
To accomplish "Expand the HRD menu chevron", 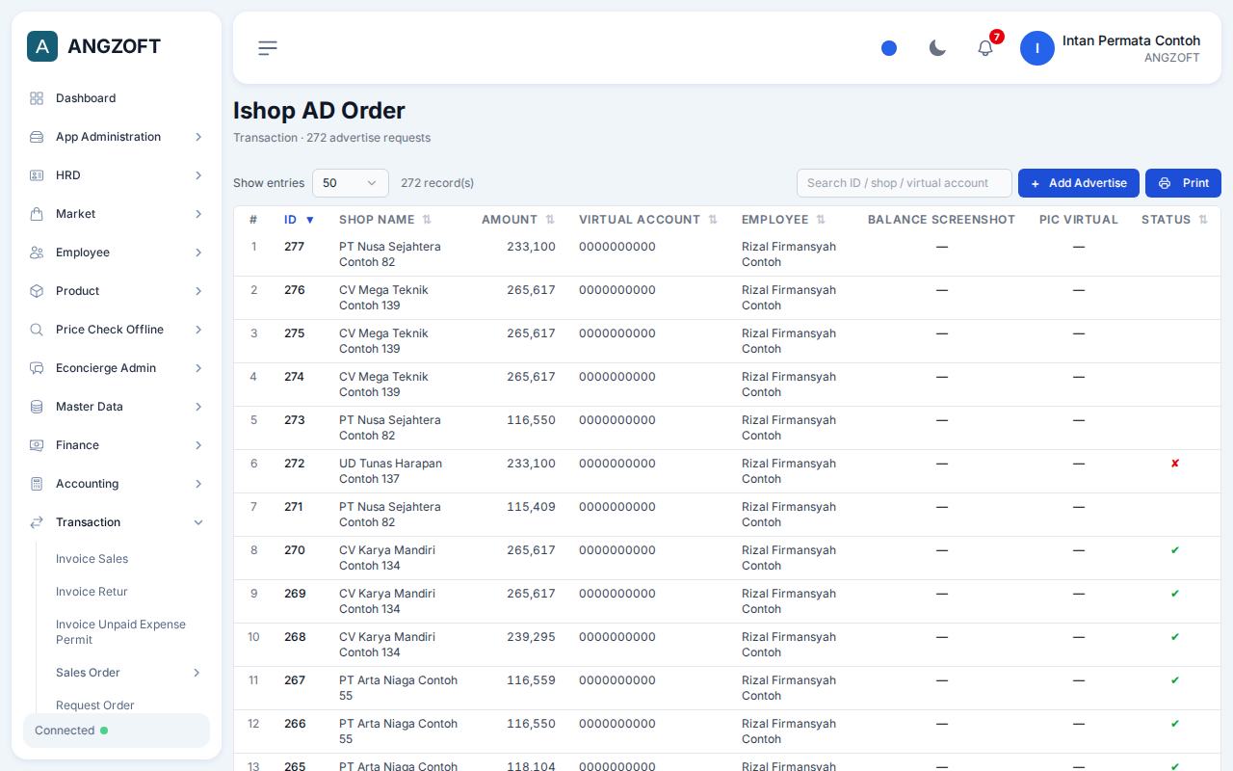I will (198, 175).
